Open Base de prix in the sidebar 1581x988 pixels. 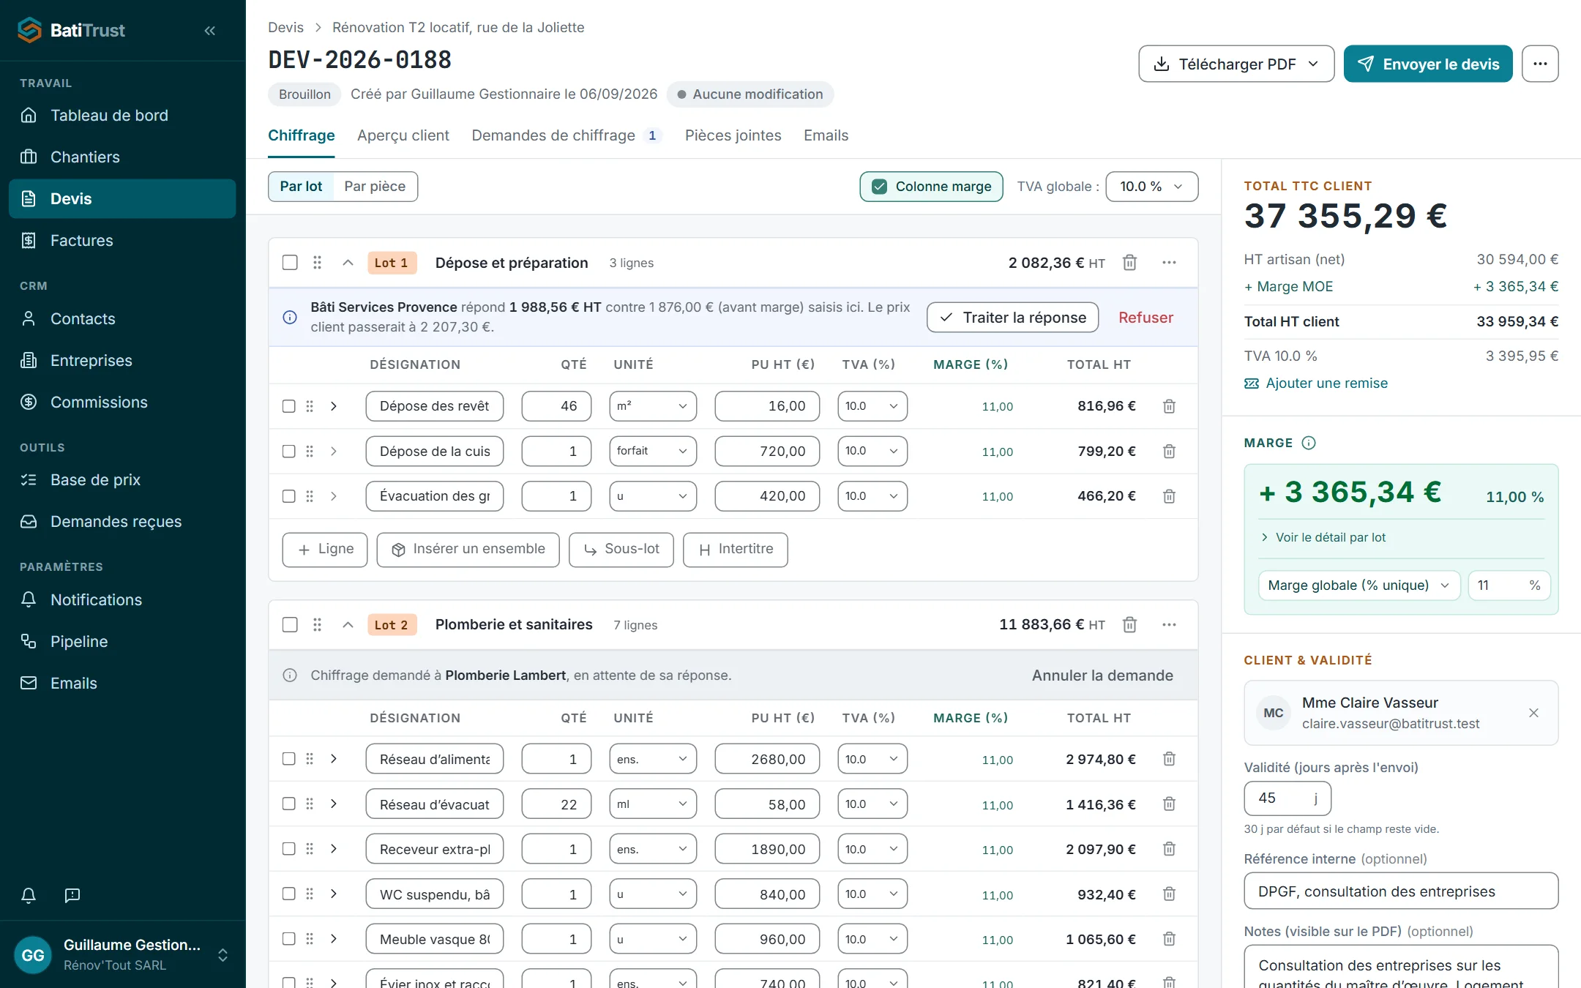122,480
